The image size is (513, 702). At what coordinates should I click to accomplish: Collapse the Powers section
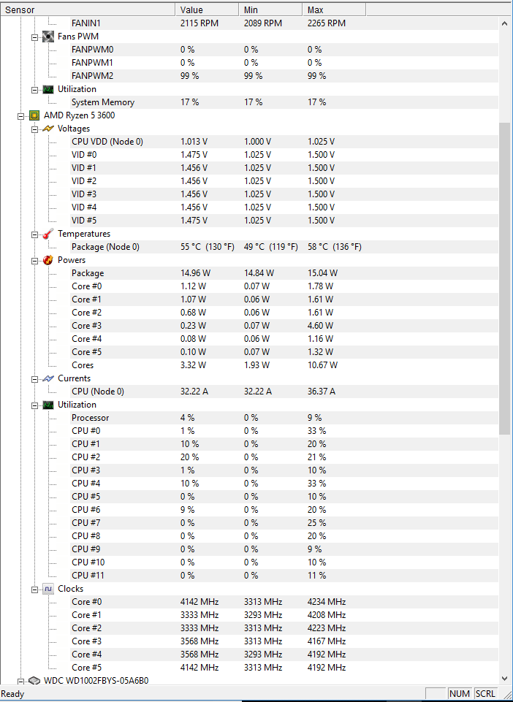coord(34,261)
